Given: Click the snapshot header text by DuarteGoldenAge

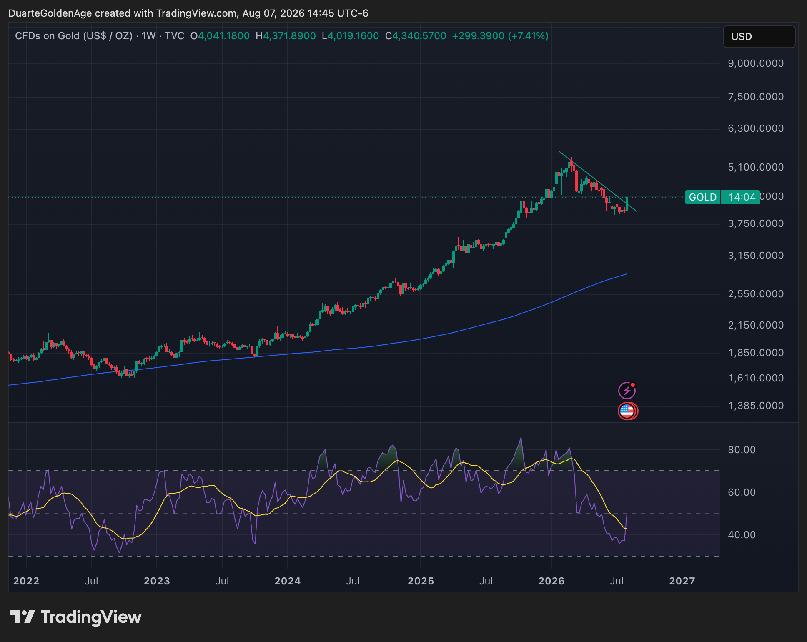Looking at the screenshot, I should (x=188, y=13).
